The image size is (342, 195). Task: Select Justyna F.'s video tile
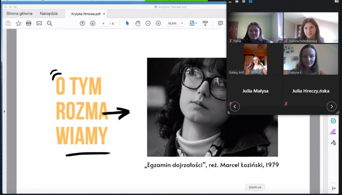[311, 59]
